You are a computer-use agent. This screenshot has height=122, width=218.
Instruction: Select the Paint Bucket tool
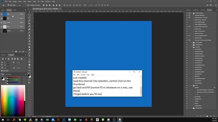tap(29, 44)
